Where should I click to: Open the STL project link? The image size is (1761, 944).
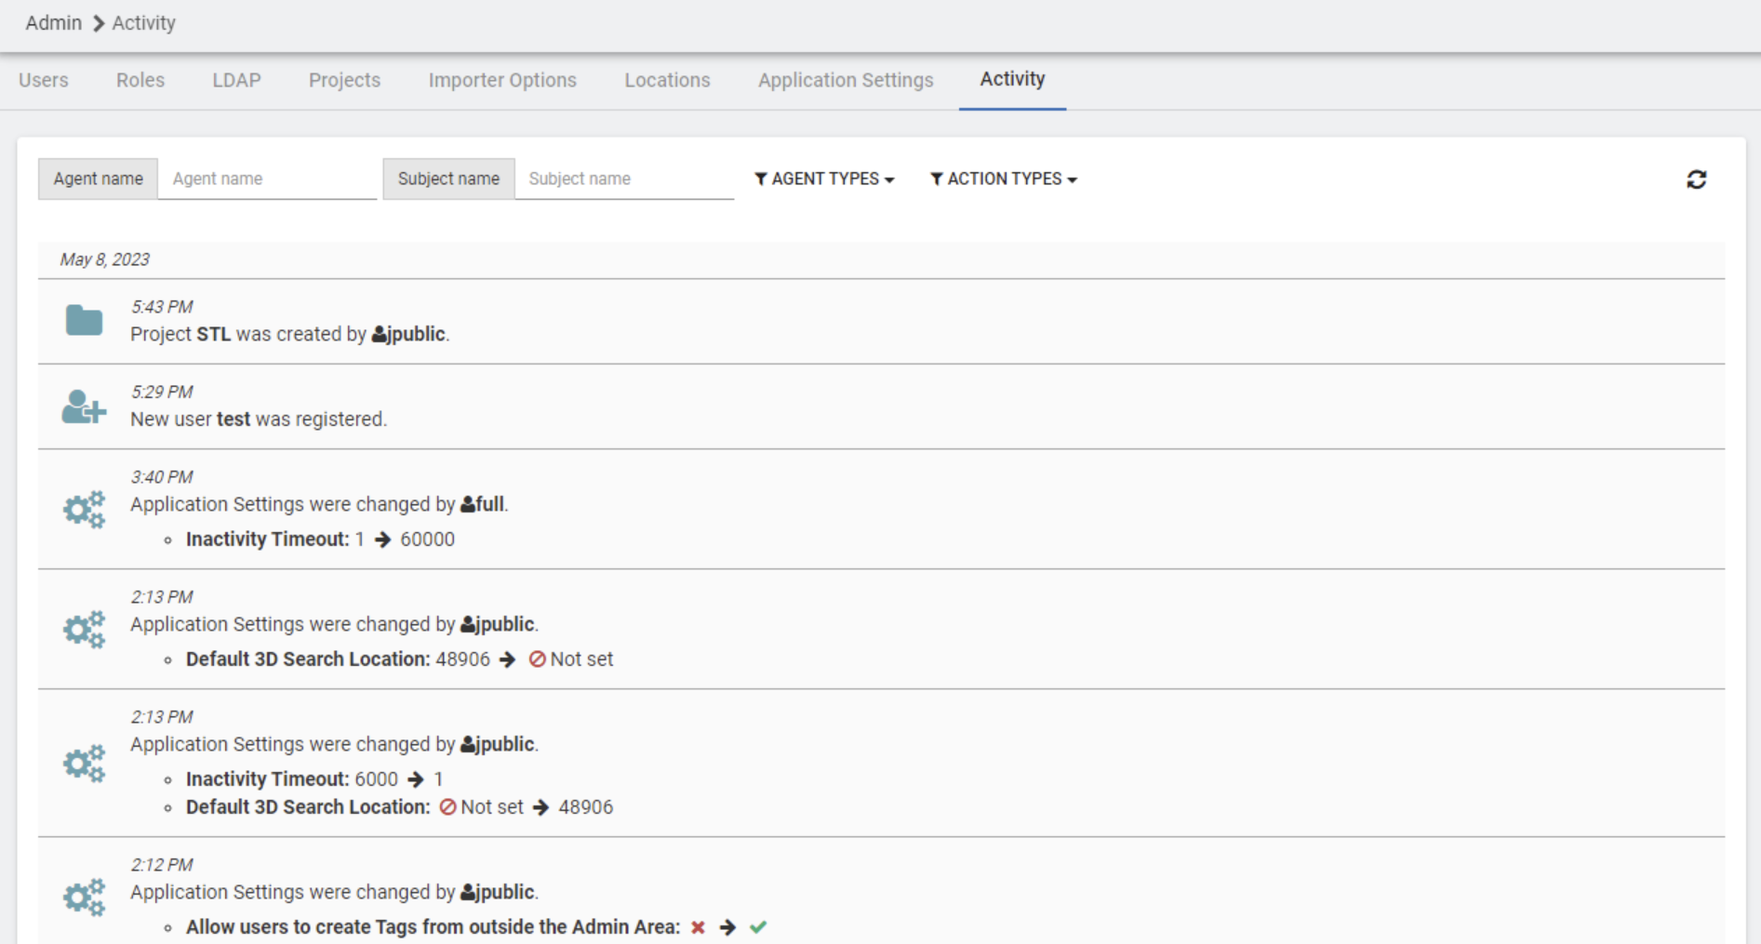pos(213,334)
